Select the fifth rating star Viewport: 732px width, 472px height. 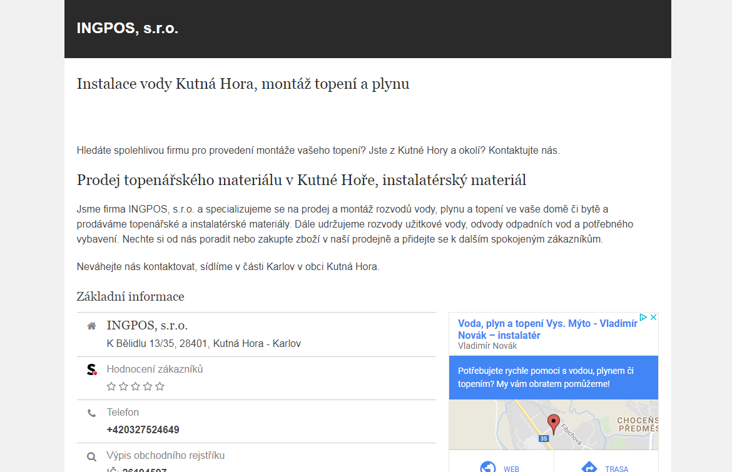pos(160,386)
